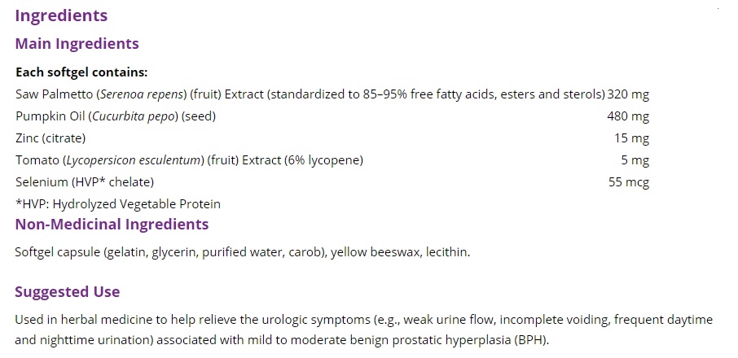Click the Suggested Use heading

pos(68,292)
